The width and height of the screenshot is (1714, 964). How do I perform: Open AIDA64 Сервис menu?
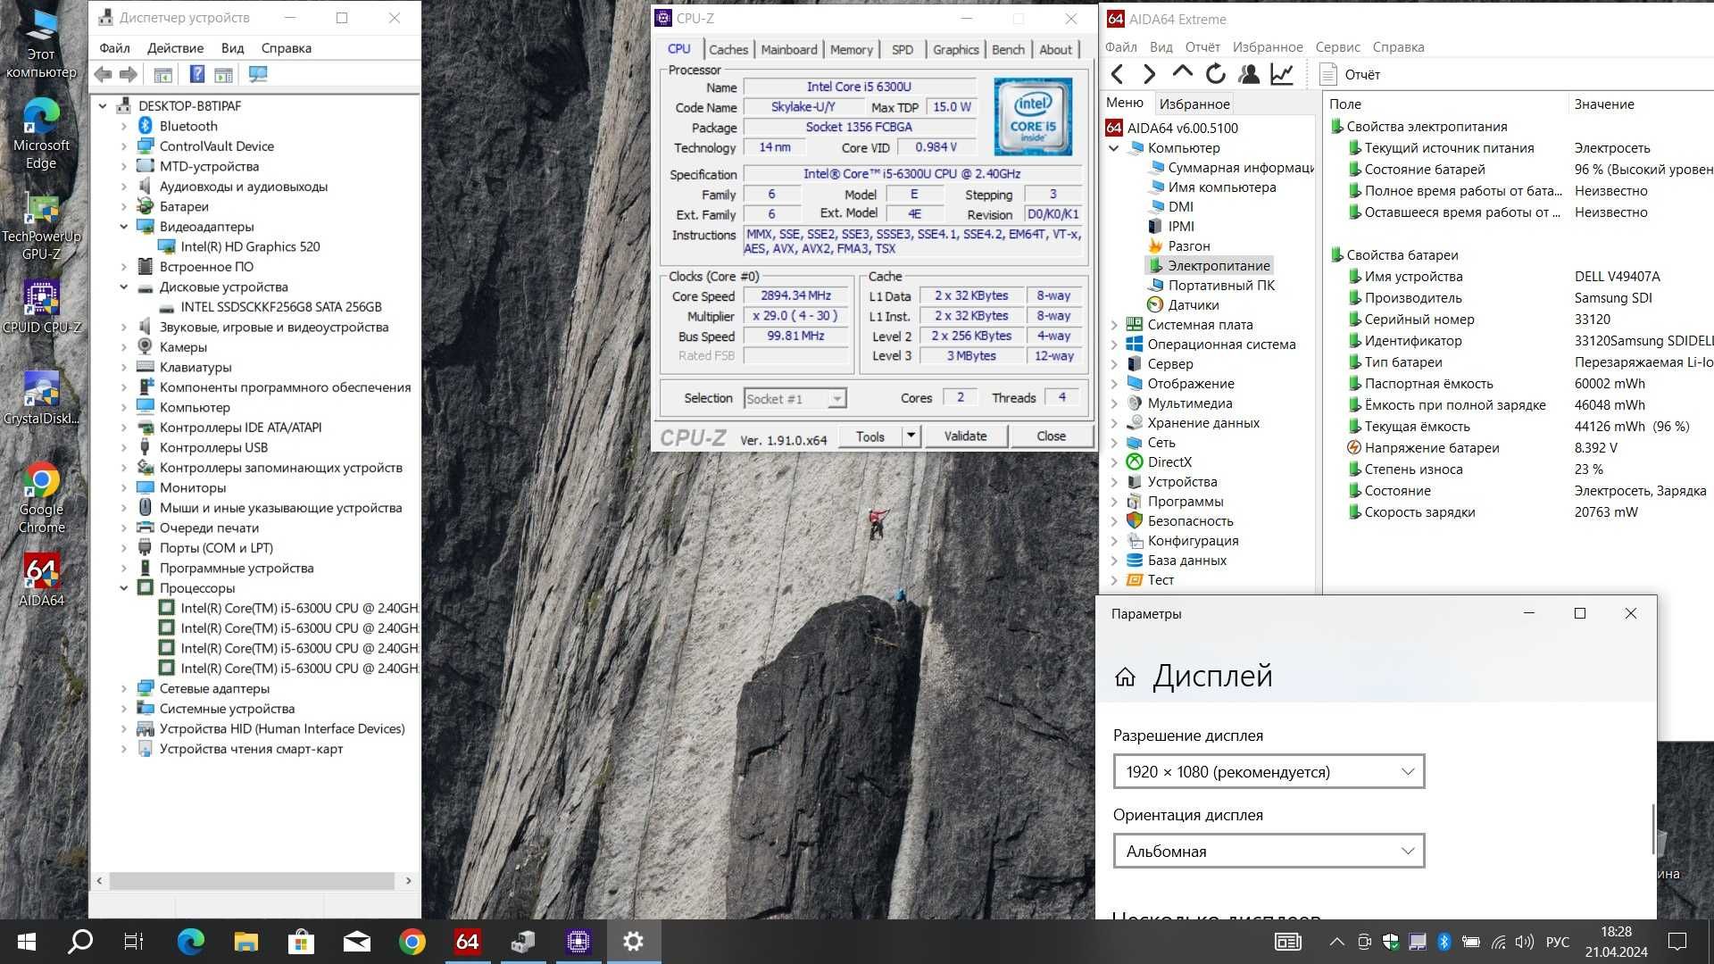[1337, 47]
